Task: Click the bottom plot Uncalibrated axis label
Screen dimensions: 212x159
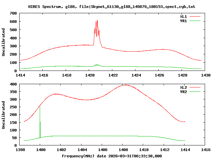Action: (x=3, y=115)
